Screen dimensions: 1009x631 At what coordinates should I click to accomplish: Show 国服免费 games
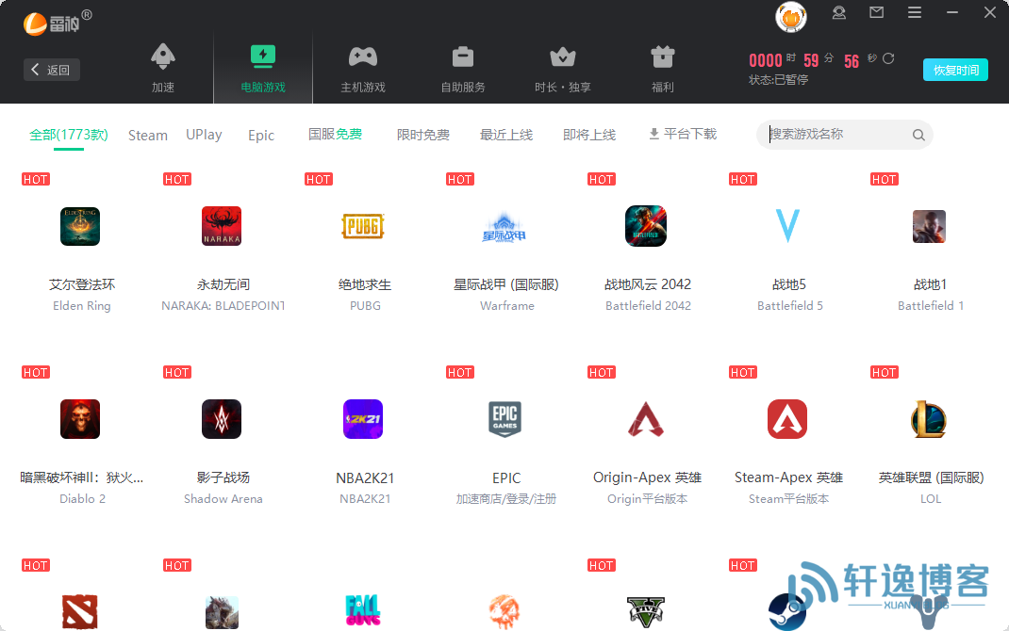tap(336, 135)
